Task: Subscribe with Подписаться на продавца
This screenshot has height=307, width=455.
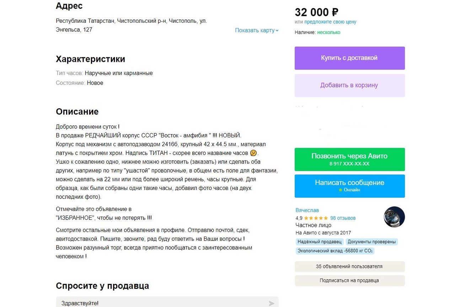Action: pos(349,280)
